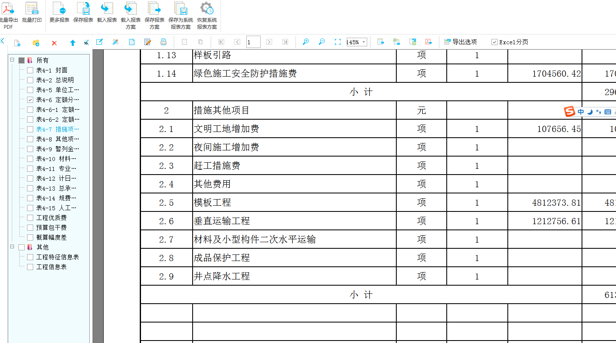The image size is (616, 343).
Task: Select 预算包干费 tree entry
Action: click(51, 227)
